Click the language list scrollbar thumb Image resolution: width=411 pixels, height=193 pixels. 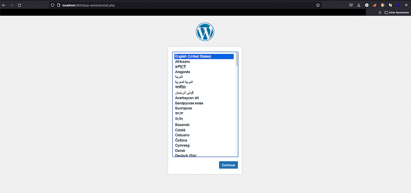pos(237,59)
